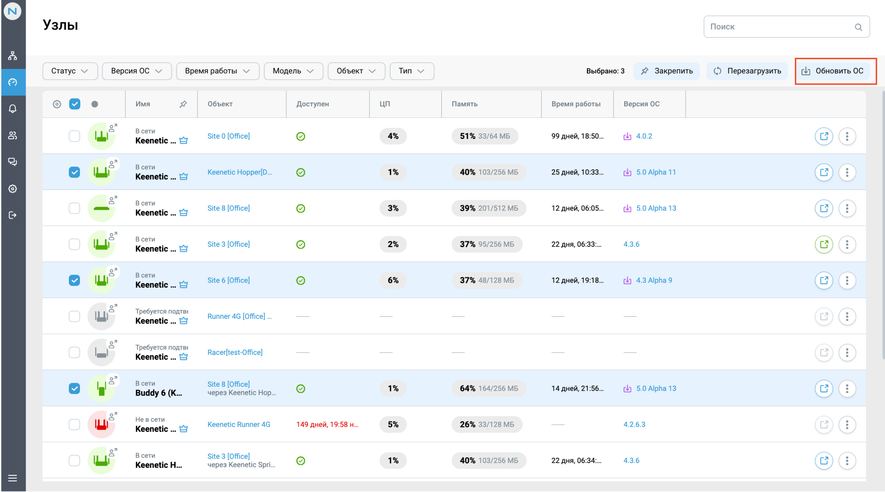Select the network topology icon in the sidebar
Viewport: 885px width, 492px height.
(13, 55)
